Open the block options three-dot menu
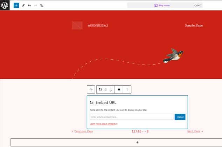 click(127, 90)
